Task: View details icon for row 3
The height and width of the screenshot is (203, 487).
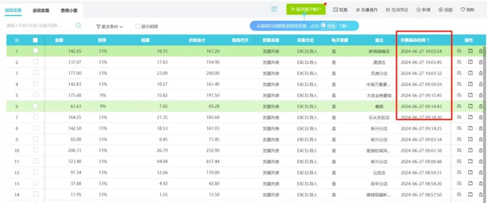Action: [459, 73]
